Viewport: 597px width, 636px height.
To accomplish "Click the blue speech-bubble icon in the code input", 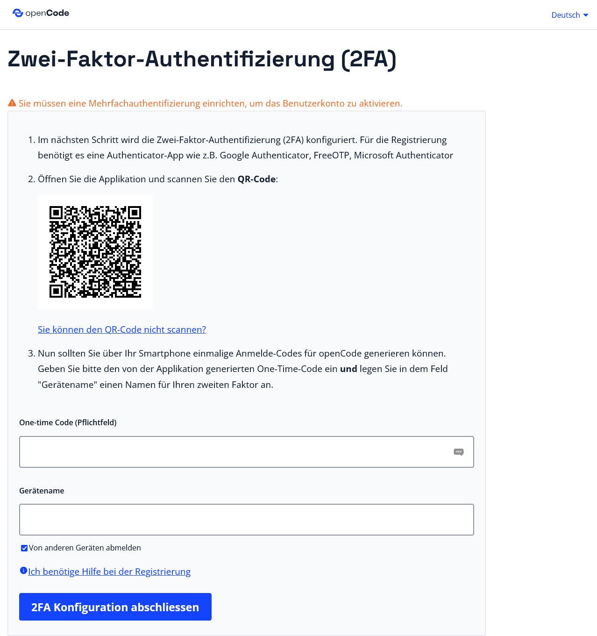I will click(459, 452).
